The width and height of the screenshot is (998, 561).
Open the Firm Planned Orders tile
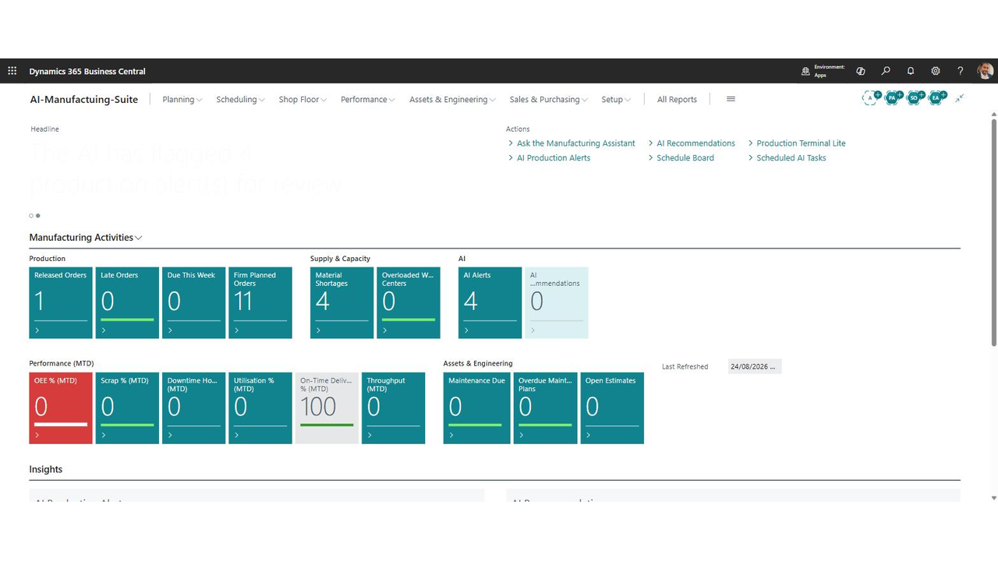click(260, 302)
